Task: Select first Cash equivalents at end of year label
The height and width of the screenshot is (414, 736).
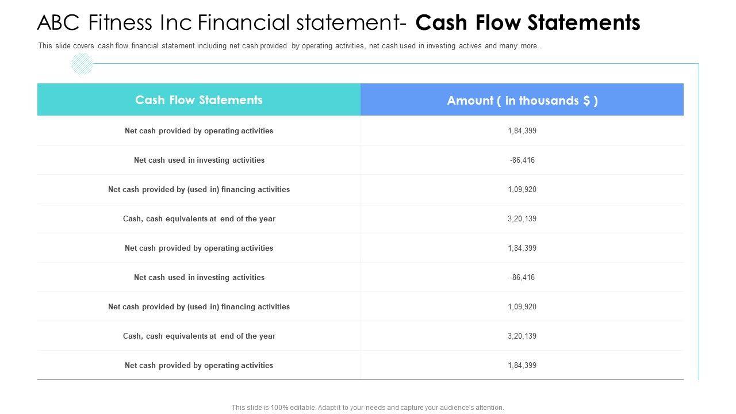Action: pyautogui.click(x=199, y=219)
